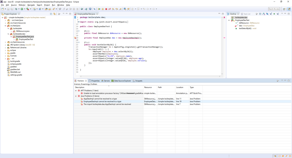Click the editor horizontal scrollbar
The width and height of the screenshot is (292, 158).
150,76
